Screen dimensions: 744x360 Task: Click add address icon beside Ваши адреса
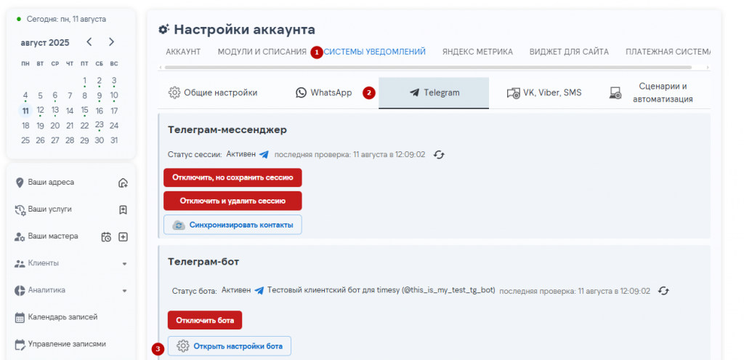click(x=124, y=183)
